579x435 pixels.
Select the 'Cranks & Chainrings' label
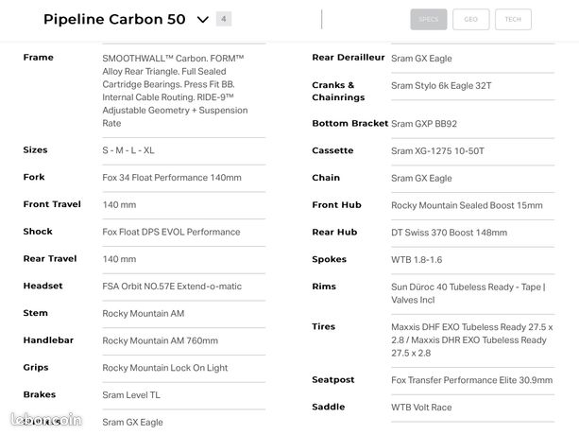coord(338,91)
